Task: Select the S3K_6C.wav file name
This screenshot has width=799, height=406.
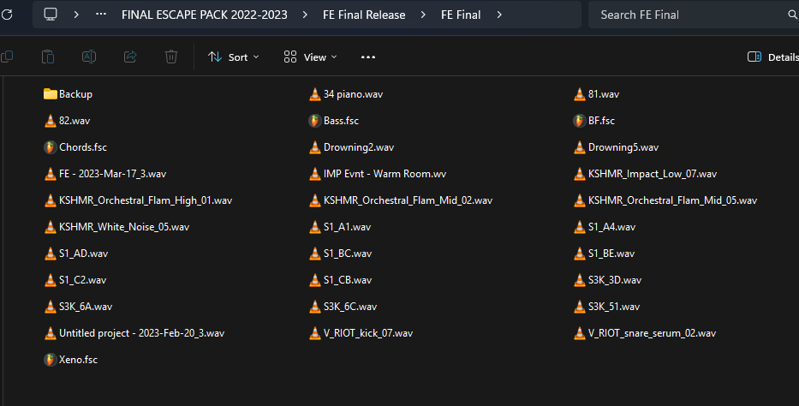Action: tap(350, 306)
